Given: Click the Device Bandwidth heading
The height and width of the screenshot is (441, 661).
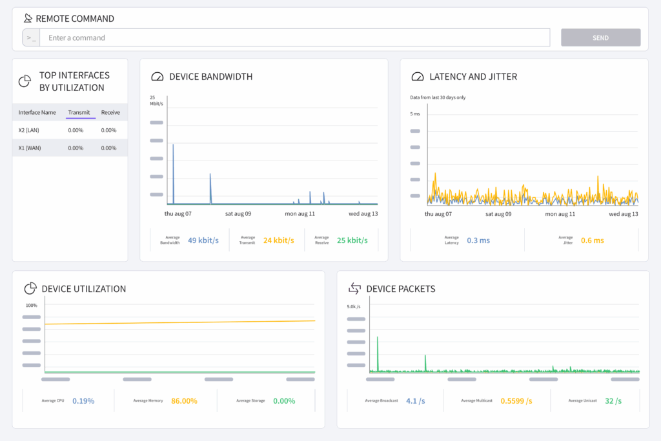Looking at the screenshot, I should tap(211, 77).
